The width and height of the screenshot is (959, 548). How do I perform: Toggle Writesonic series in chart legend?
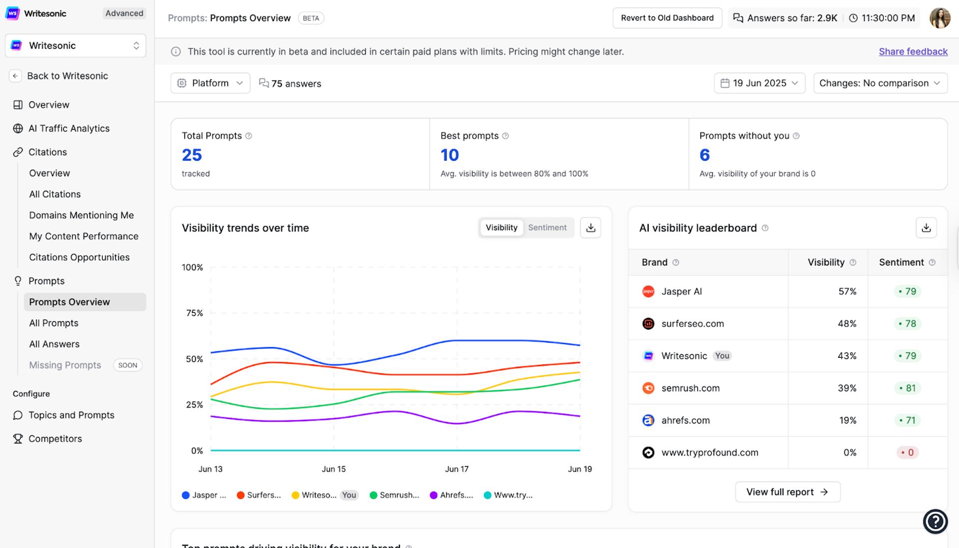point(325,495)
